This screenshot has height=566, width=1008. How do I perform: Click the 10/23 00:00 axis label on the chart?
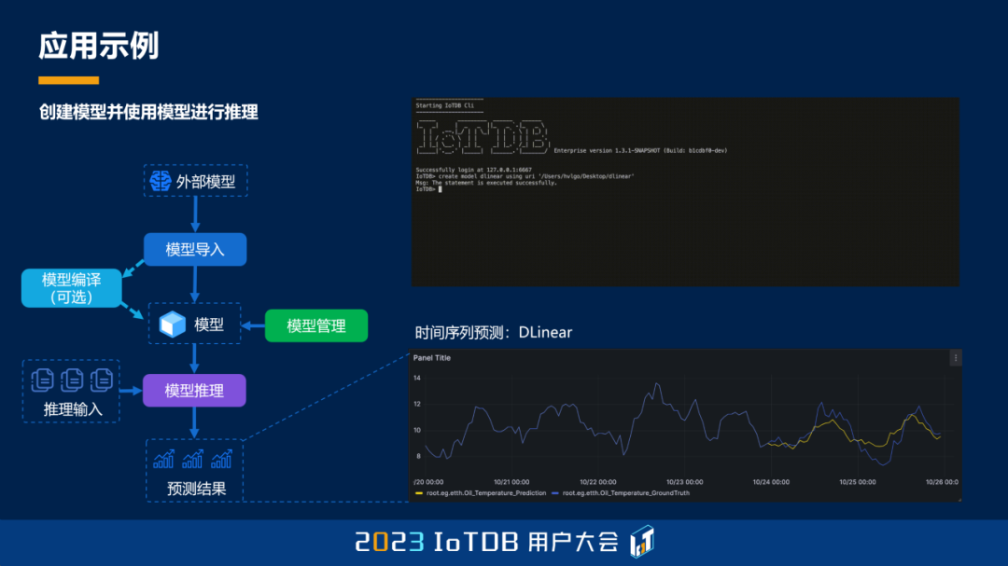click(x=683, y=482)
